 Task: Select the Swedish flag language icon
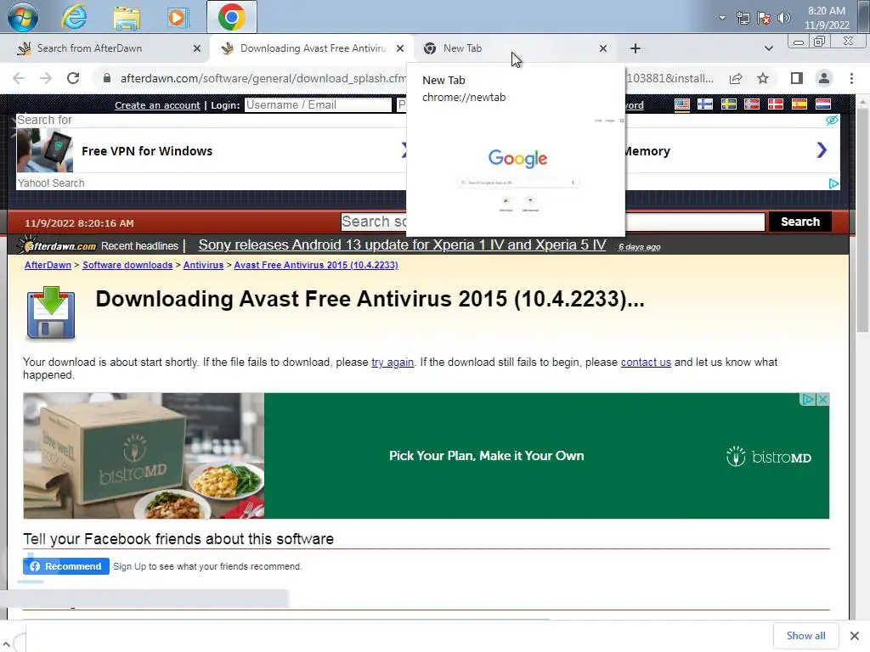[x=728, y=104]
